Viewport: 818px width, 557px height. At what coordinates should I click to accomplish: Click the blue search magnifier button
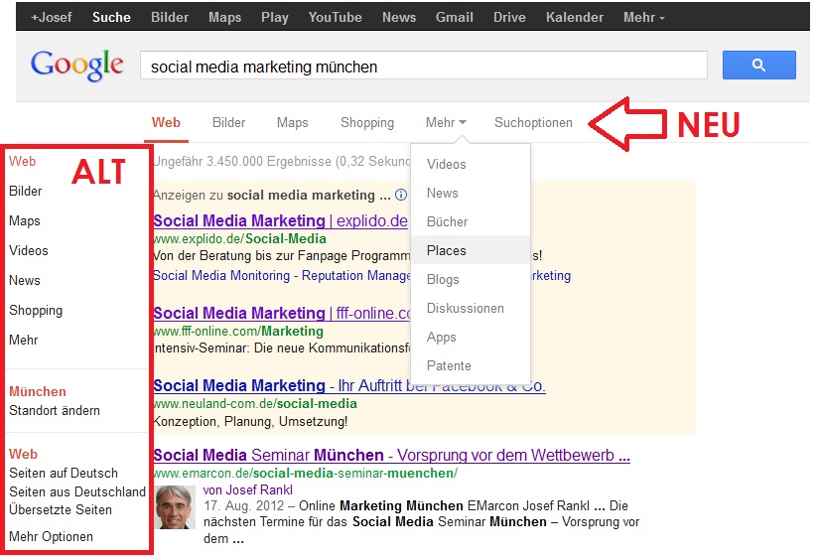point(758,66)
